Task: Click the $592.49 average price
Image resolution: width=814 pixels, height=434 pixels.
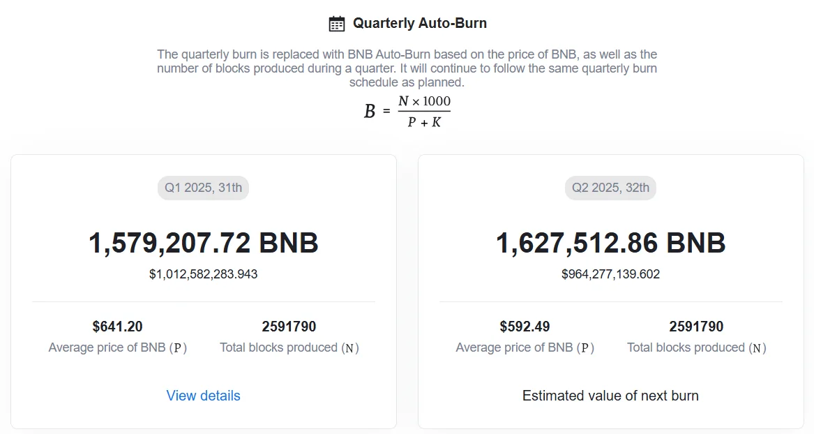Action: [525, 327]
